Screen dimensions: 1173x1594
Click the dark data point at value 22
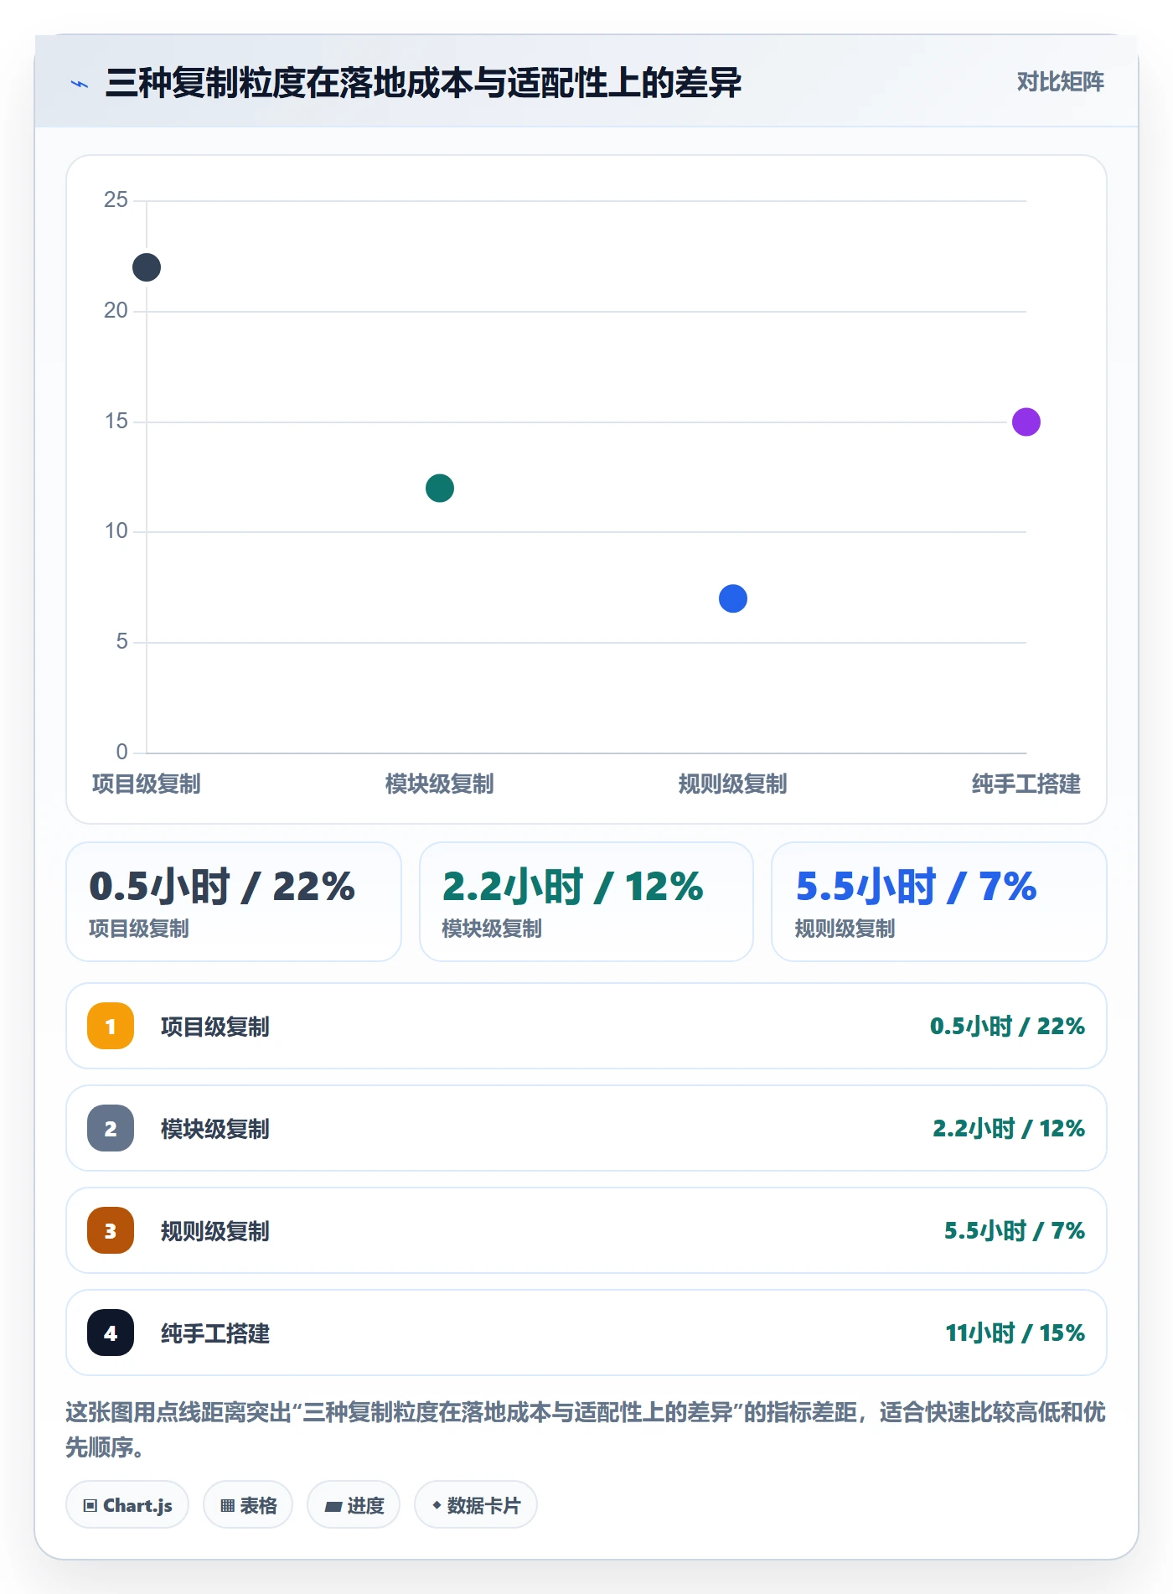[x=147, y=267]
